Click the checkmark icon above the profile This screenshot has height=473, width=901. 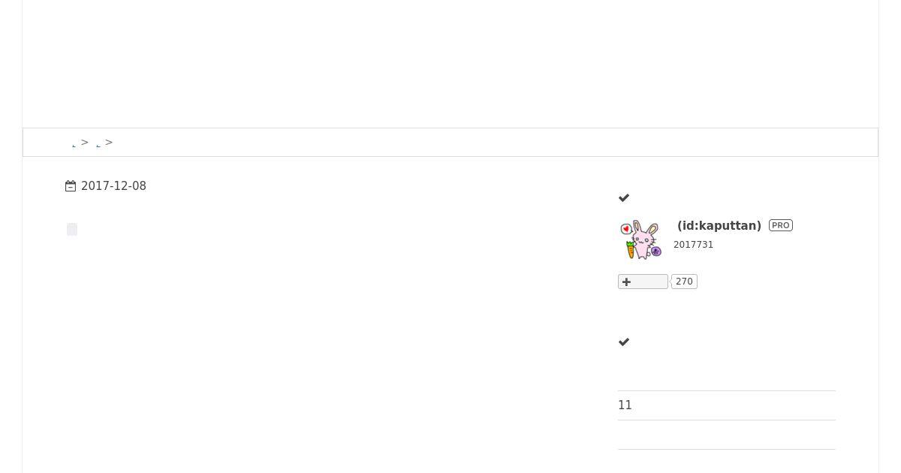click(x=624, y=198)
